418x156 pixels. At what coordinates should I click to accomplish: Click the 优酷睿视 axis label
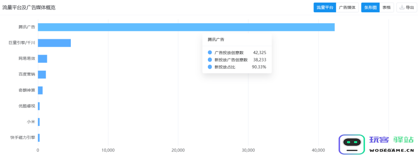tap(27, 106)
